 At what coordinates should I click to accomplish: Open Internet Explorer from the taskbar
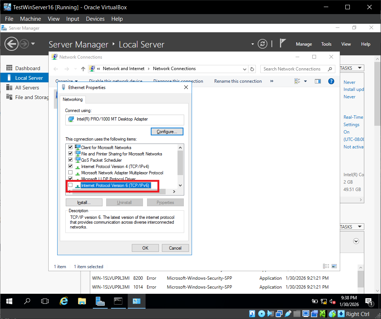click(x=64, y=301)
